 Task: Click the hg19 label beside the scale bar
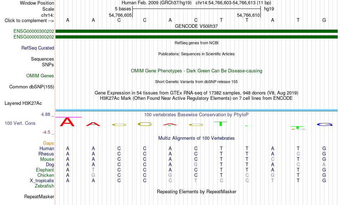(269, 9)
